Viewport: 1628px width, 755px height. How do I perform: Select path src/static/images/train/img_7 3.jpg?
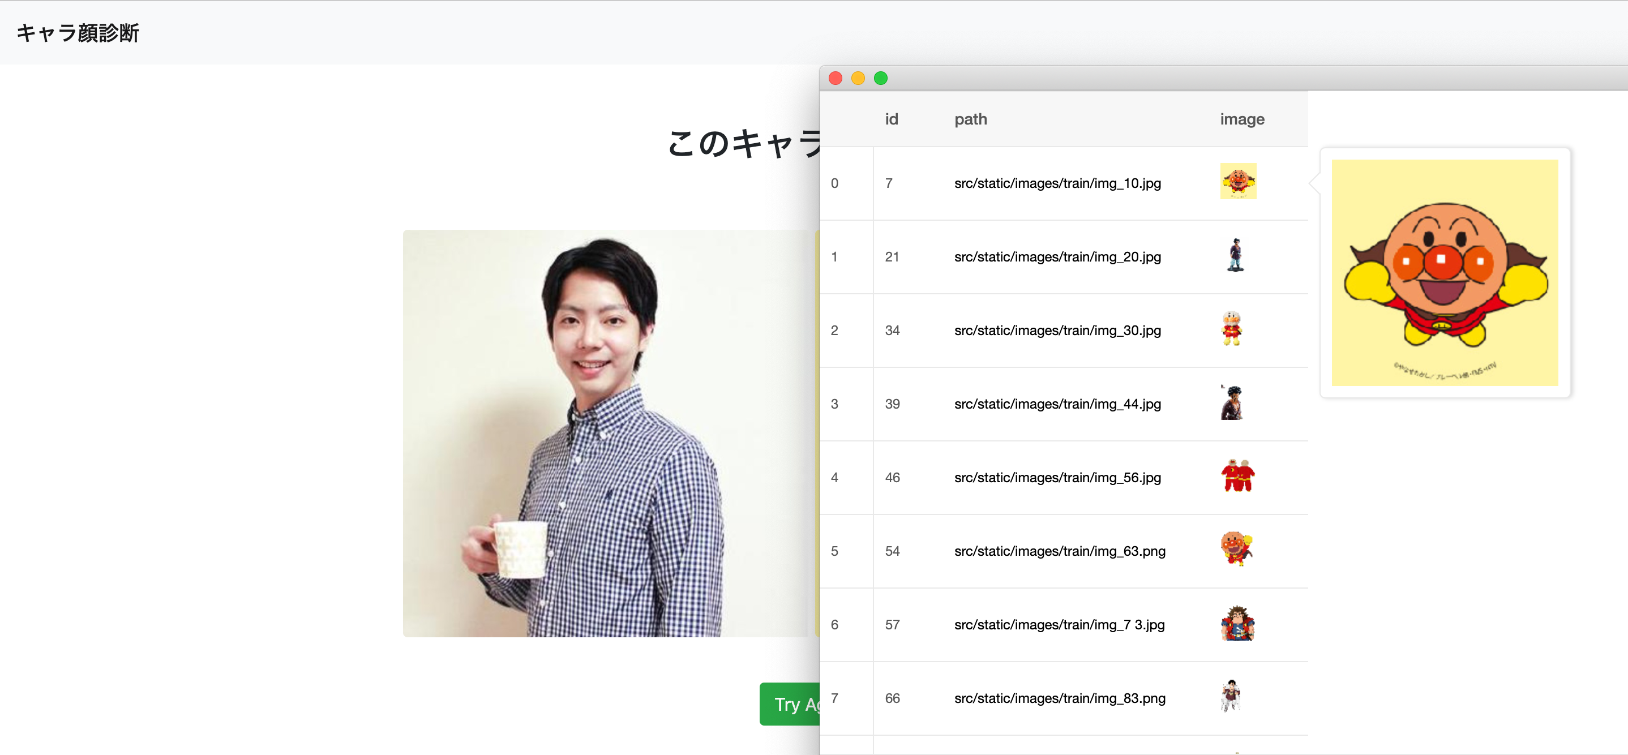point(1059,625)
